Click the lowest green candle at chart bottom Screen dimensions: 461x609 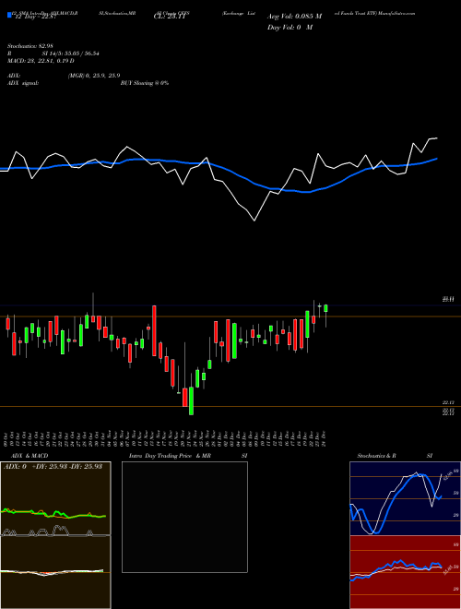tap(191, 400)
